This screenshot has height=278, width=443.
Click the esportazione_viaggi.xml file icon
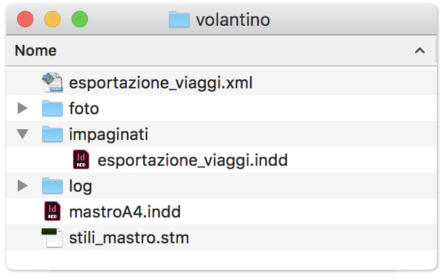click(x=52, y=83)
